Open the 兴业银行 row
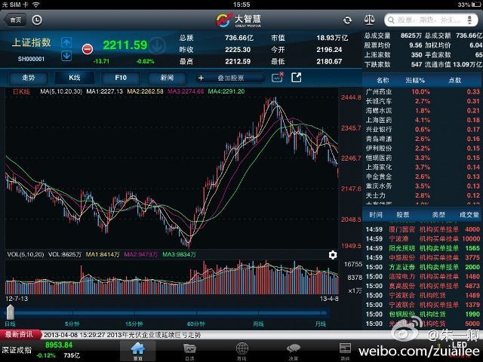Image resolution: width=483 pixels, height=362 pixels. click(x=423, y=130)
